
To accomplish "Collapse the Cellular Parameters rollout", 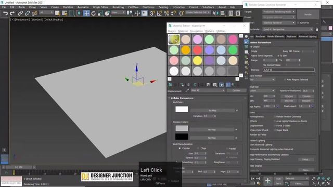I will pyautogui.click(x=182, y=98).
